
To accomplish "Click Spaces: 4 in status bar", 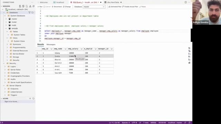I will click(126, 123).
